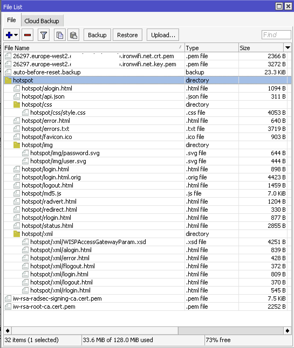Click file icon of hotspot/errors.txt
Viewport: 294px width, 348px height.
[x=17, y=129]
